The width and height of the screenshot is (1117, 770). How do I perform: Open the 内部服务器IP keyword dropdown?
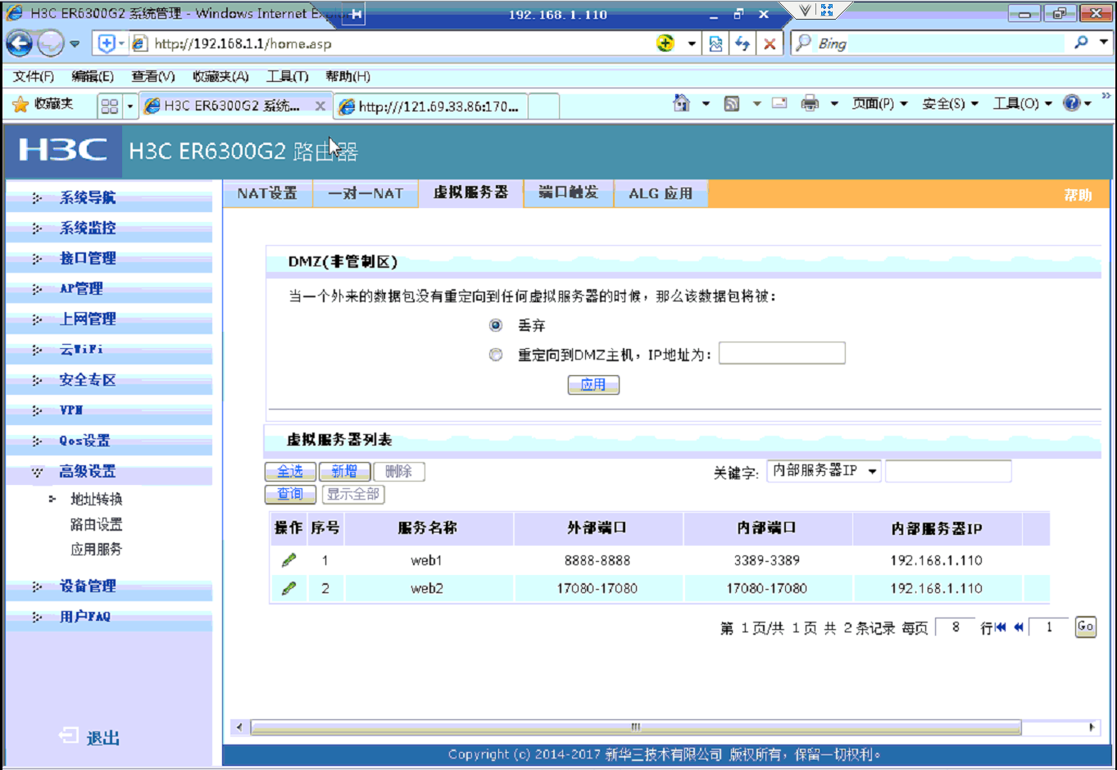(x=824, y=471)
